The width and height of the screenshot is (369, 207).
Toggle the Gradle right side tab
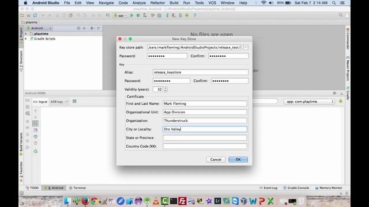[x=348, y=93]
